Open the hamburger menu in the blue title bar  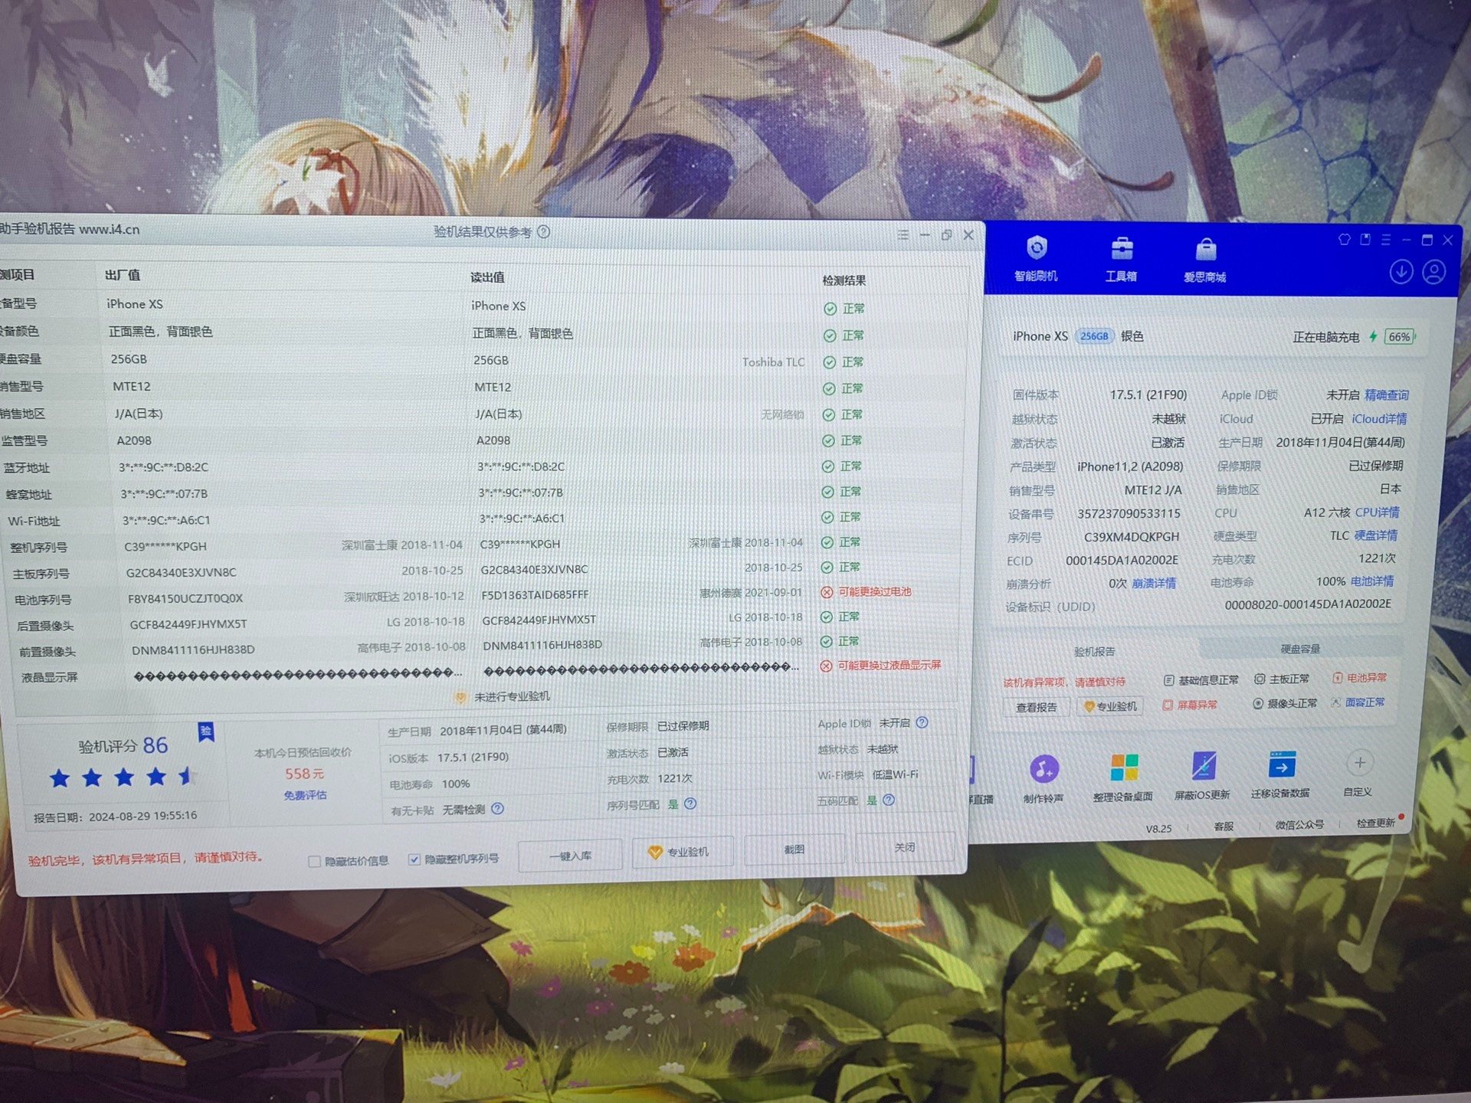pyautogui.click(x=1386, y=240)
